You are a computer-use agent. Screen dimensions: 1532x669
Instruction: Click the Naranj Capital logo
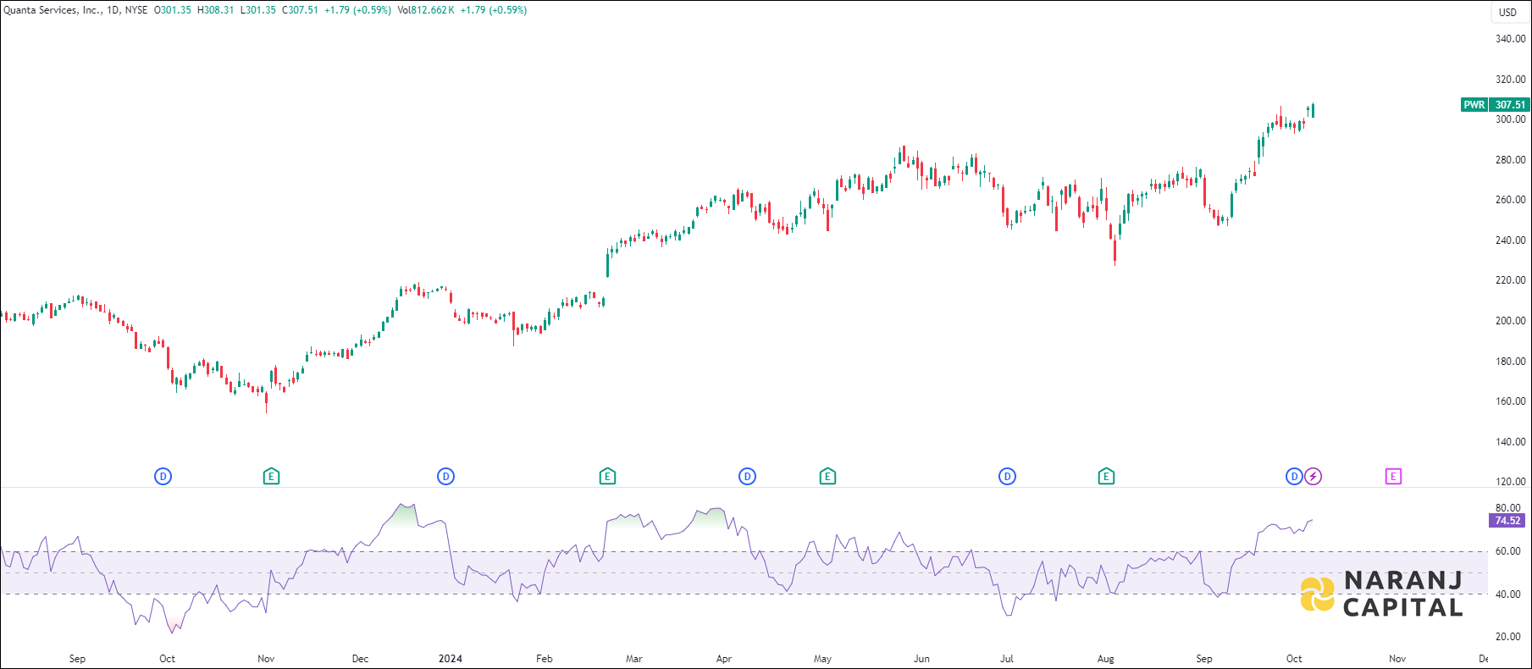click(1382, 594)
